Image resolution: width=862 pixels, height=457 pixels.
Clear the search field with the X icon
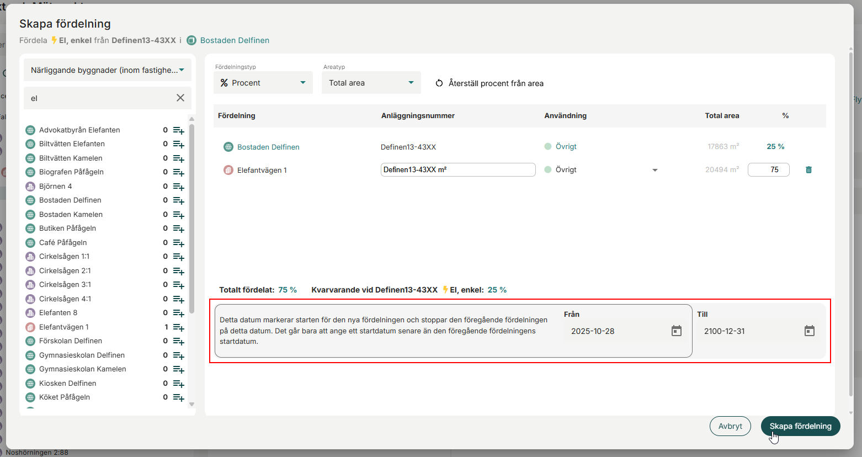click(x=180, y=98)
